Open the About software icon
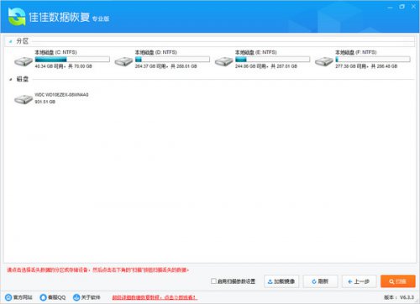The width and height of the screenshot is (420, 304). [76, 297]
